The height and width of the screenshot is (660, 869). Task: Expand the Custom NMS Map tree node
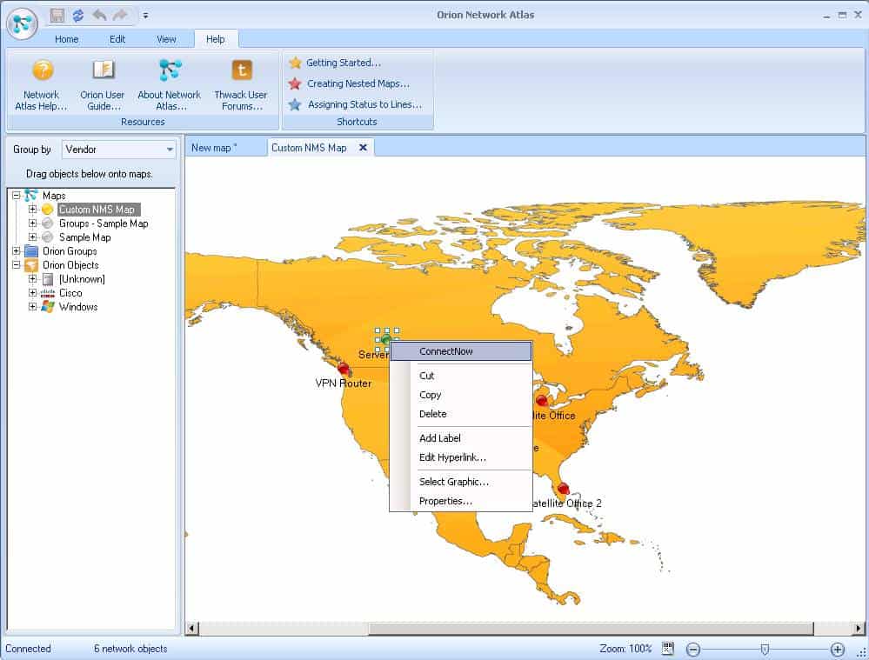[x=33, y=210]
